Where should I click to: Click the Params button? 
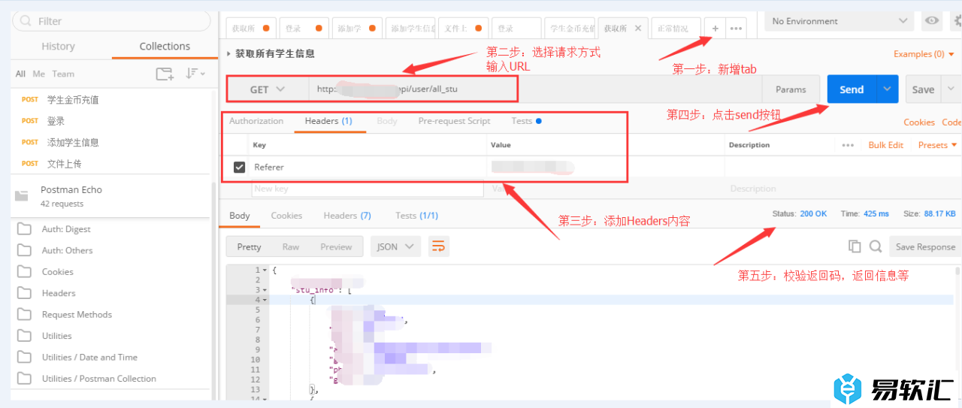coord(791,89)
